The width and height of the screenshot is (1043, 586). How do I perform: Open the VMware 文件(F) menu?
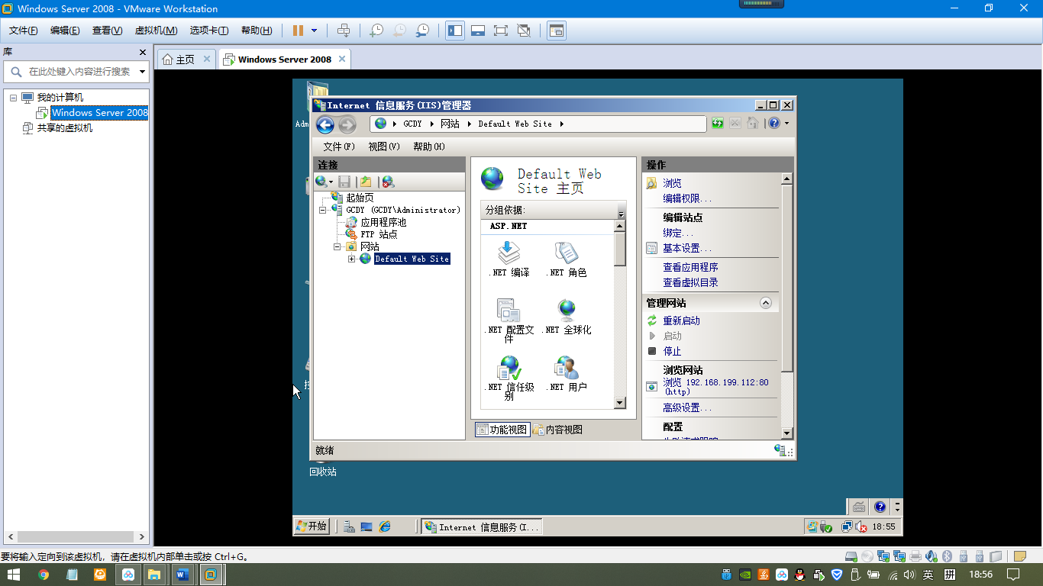click(24, 31)
